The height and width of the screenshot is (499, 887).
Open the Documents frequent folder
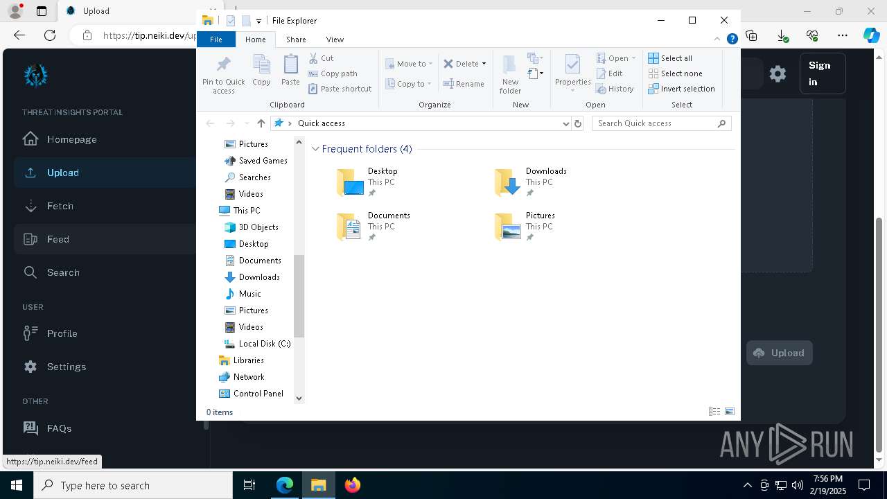pyautogui.click(x=374, y=227)
